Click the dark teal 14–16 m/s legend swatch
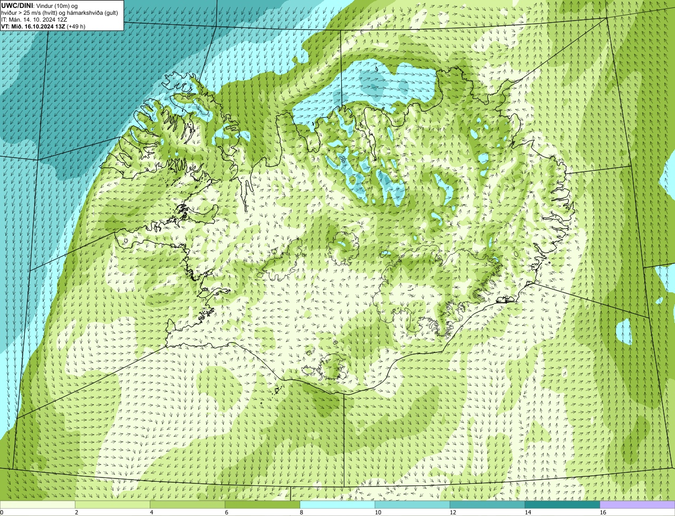 coord(563,504)
